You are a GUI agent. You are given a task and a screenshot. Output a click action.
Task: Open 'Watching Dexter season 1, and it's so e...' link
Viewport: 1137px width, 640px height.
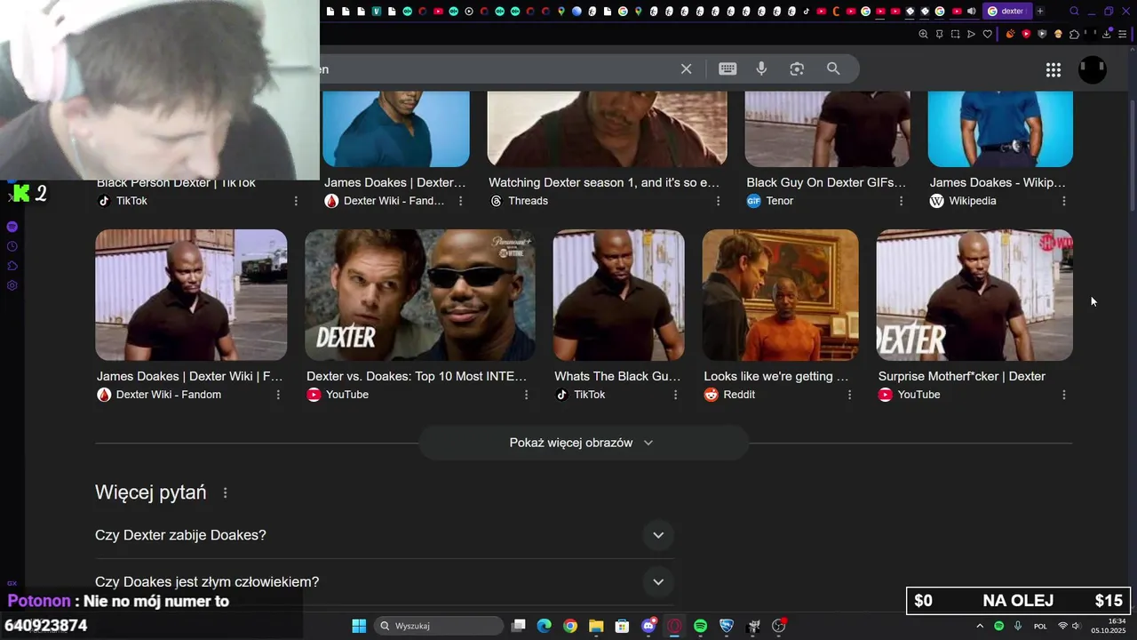[x=604, y=182]
